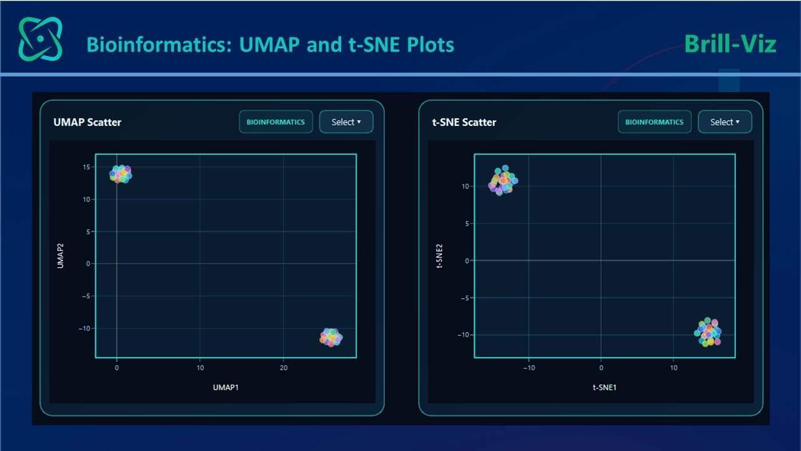The image size is (801, 451).
Task: Click the lower-right cluster in the t-SNE plot
Action: point(708,332)
